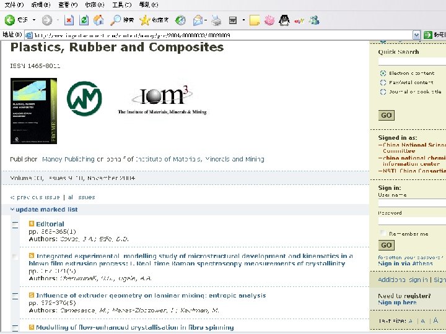This screenshot has height=334, width=446.
Task: Click orange S icon beside Integrated experimental
Action: (32, 255)
